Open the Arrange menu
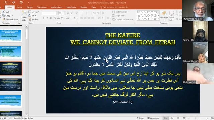Screen dimensions: 214x120 pos(164,16)
